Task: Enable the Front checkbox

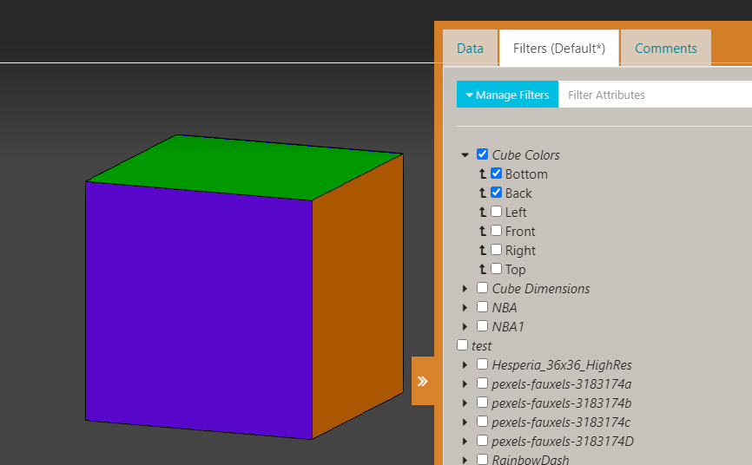Action: [x=497, y=231]
